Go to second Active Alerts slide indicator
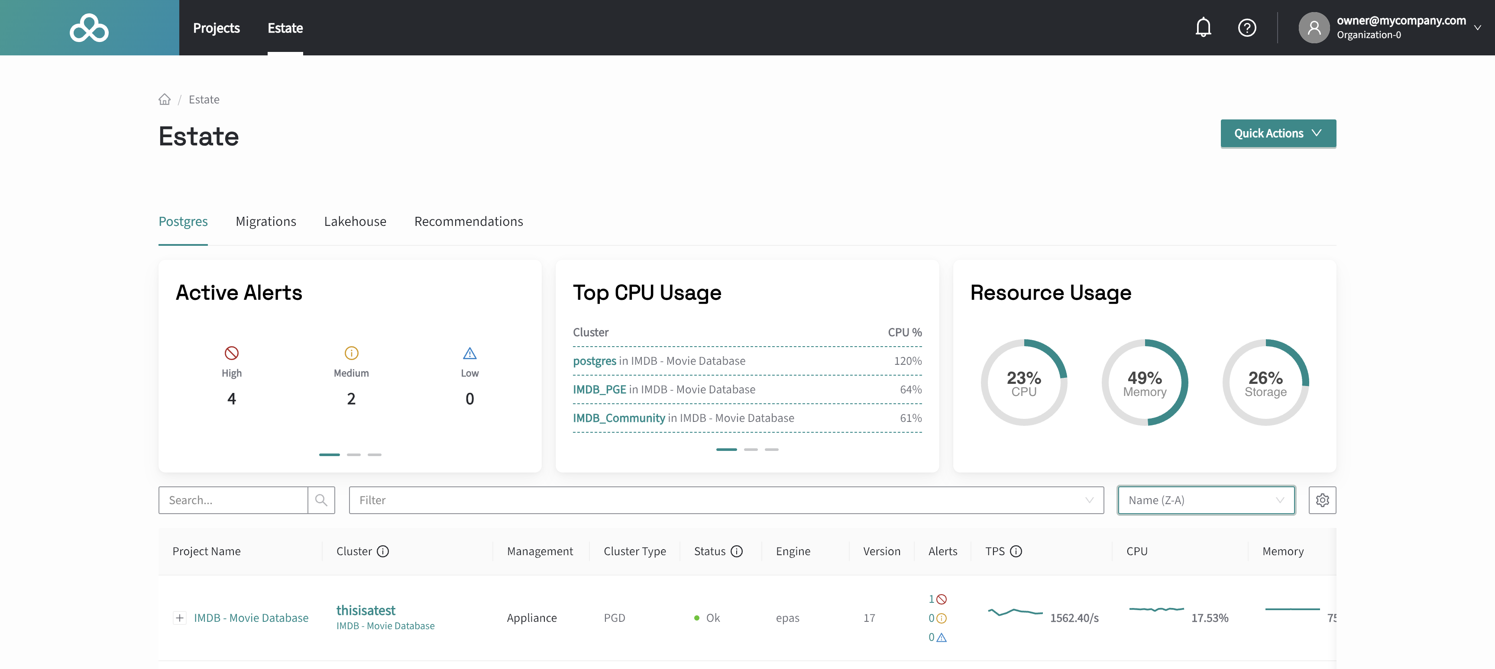This screenshot has height=669, width=1495. tap(353, 454)
